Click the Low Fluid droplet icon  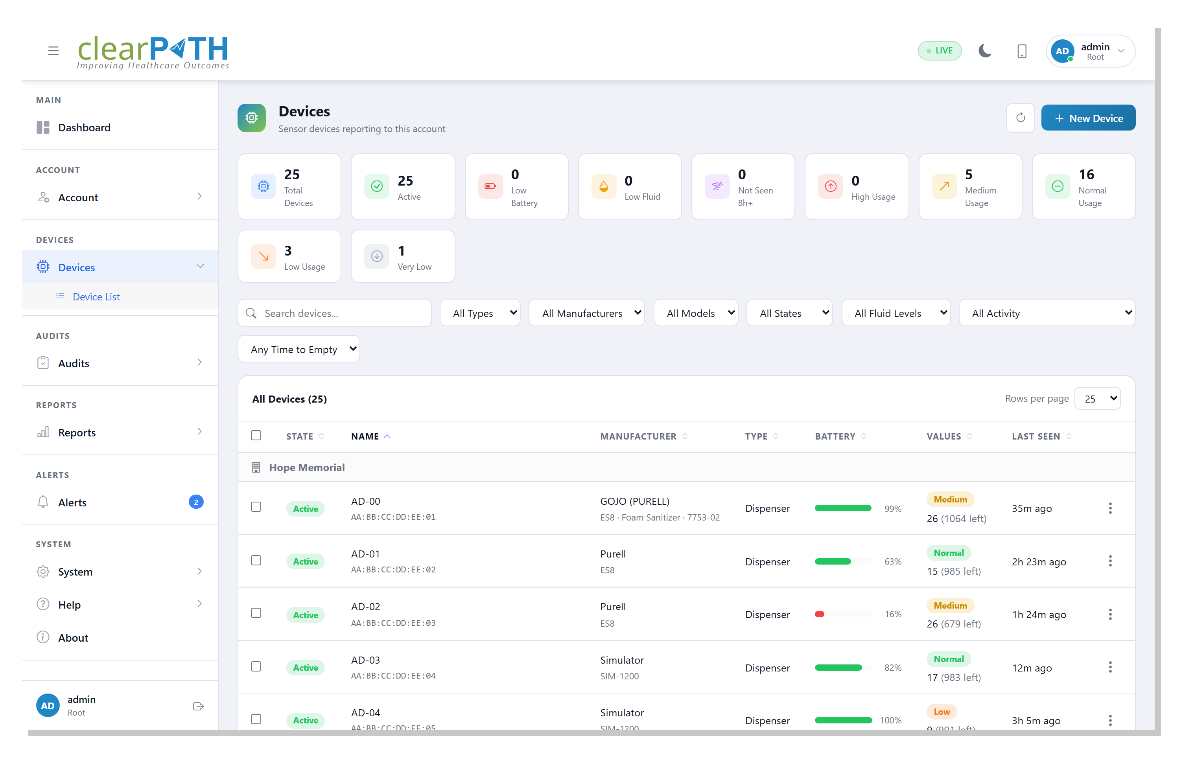coord(604,186)
